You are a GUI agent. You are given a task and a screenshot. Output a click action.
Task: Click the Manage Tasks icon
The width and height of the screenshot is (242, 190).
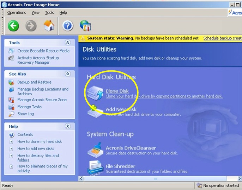(11, 107)
